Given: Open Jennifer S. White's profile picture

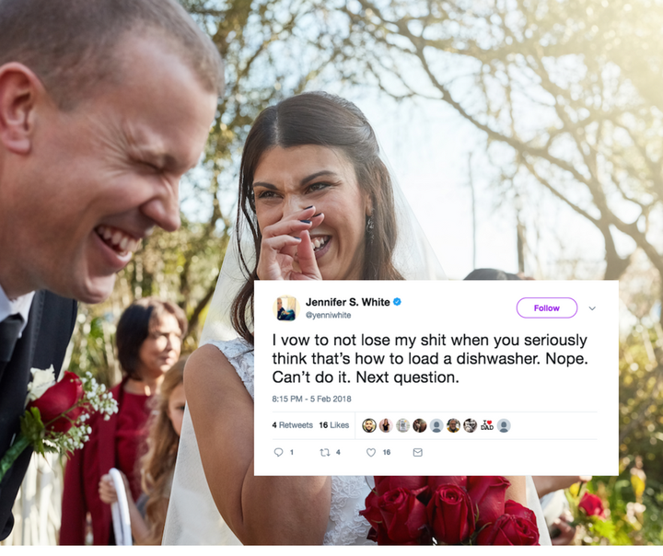Looking at the screenshot, I should (x=285, y=308).
